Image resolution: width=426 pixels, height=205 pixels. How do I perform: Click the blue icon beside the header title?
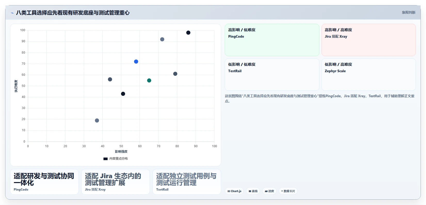pos(12,13)
